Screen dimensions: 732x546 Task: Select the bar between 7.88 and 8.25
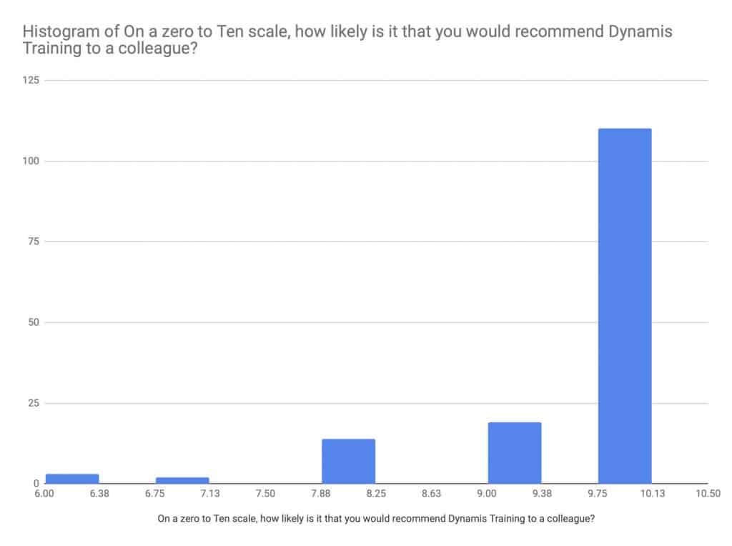point(348,461)
